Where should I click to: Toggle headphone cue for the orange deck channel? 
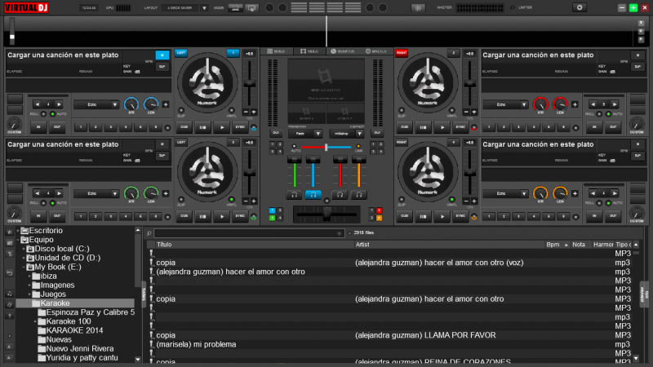[x=358, y=194]
